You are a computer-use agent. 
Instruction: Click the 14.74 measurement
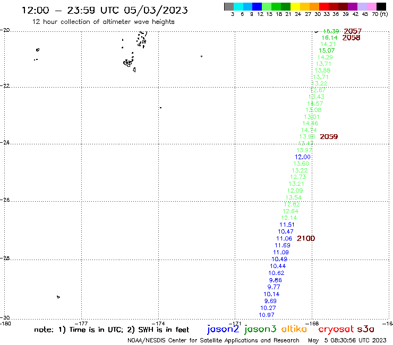309,130
